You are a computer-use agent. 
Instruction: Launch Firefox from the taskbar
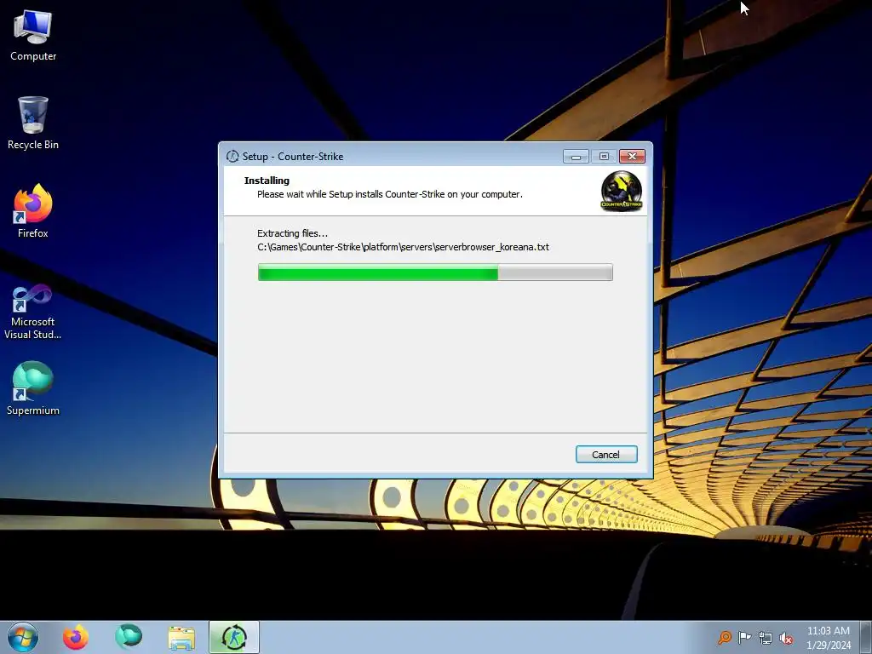[75, 637]
